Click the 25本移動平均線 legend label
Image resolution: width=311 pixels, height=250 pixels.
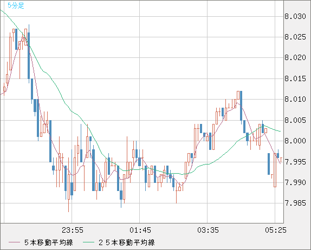127,242
